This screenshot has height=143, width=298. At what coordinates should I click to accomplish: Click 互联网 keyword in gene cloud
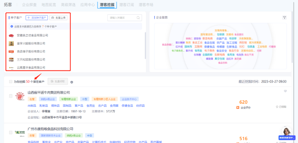coord(198,47)
